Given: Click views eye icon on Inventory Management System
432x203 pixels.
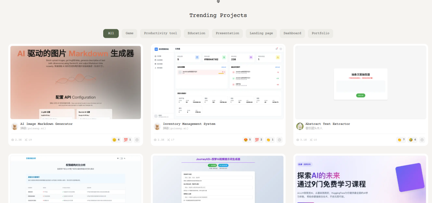Looking at the screenshot, I should [155, 140].
